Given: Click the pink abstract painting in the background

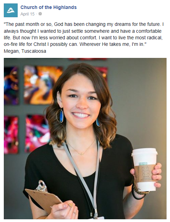Looking at the screenshot, I should click(37, 134).
